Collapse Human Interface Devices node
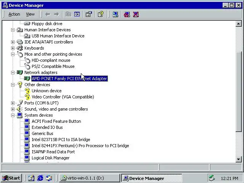The height and width of the screenshot is (183, 244). click(13, 30)
